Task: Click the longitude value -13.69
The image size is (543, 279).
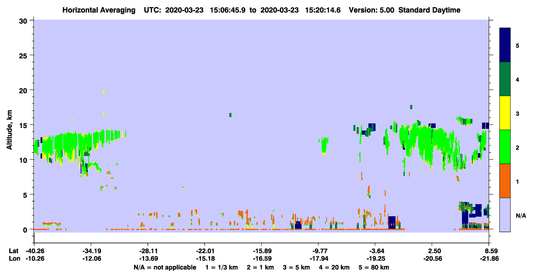Action: (x=147, y=259)
